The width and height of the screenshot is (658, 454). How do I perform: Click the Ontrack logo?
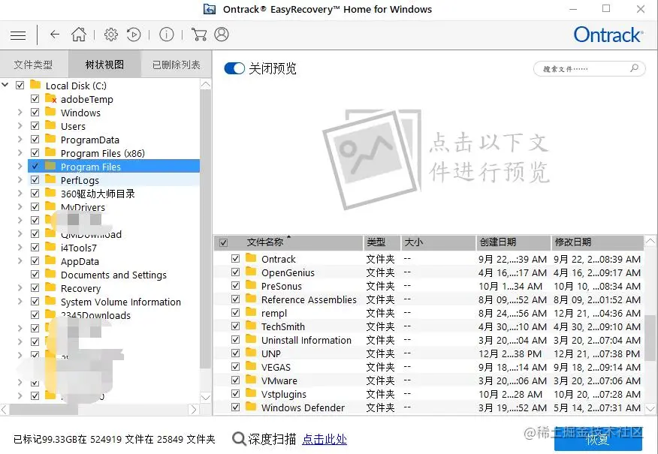(608, 35)
